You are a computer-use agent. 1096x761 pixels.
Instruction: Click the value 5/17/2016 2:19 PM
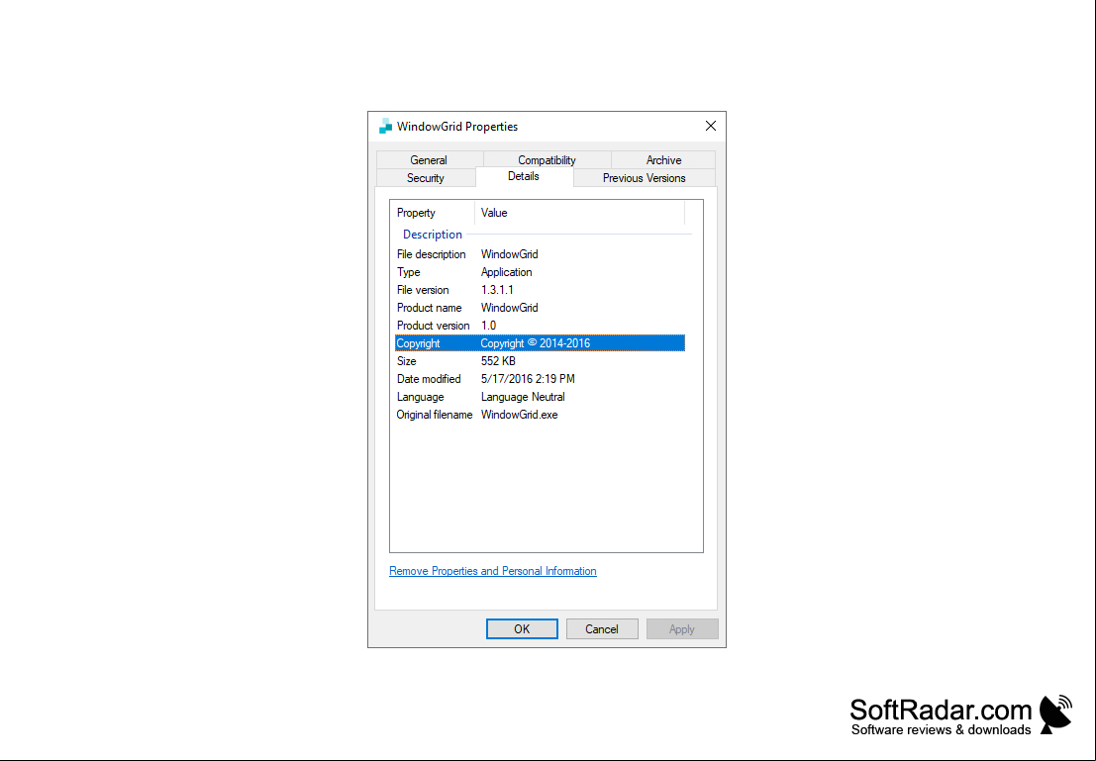[x=528, y=379]
